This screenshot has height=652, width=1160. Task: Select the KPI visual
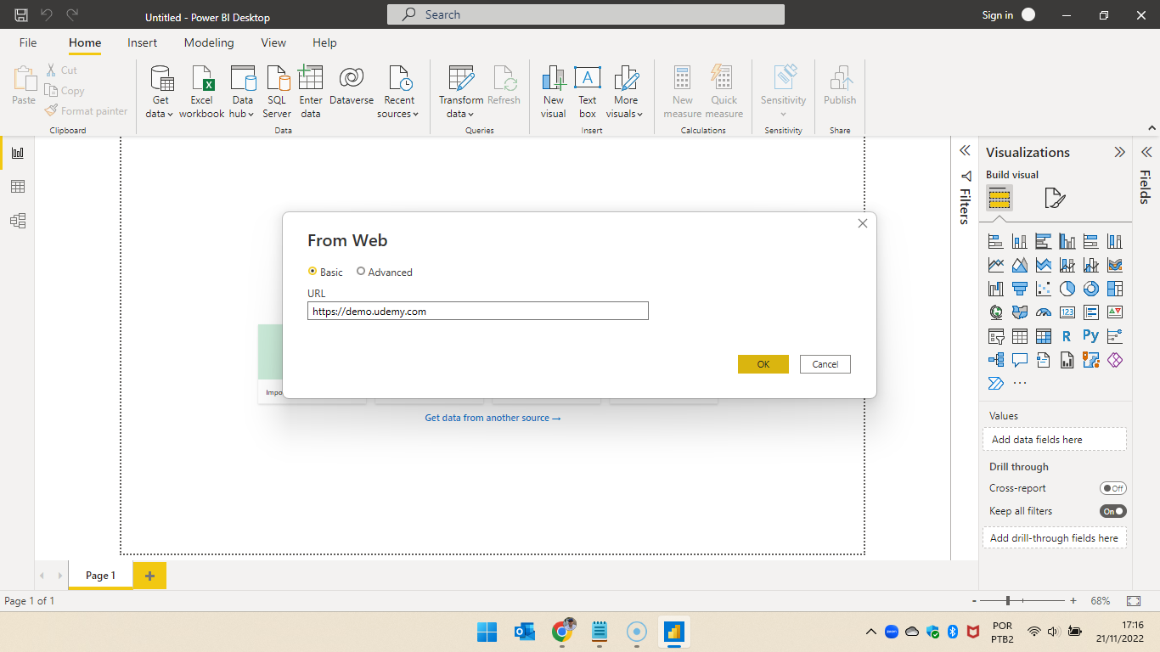tap(1115, 313)
